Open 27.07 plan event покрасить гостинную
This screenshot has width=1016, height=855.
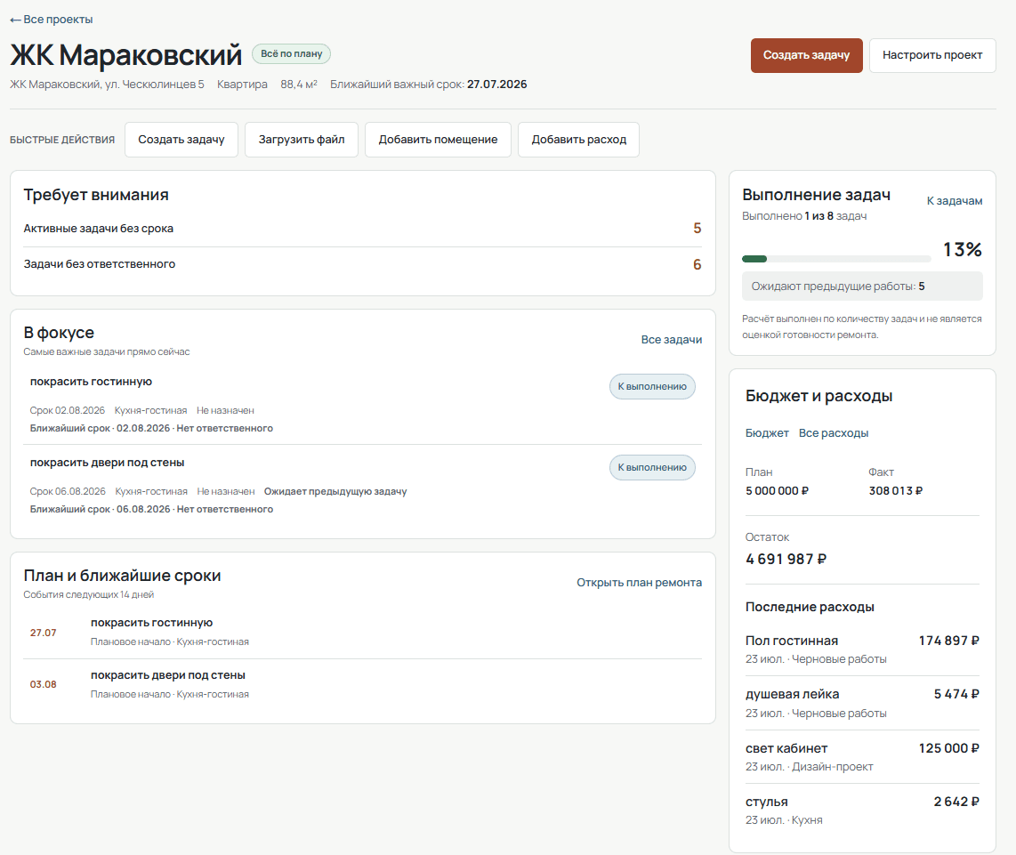coord(362,632)
